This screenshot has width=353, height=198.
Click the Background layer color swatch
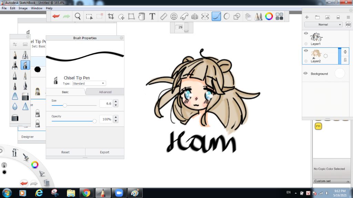coord(340,74)
